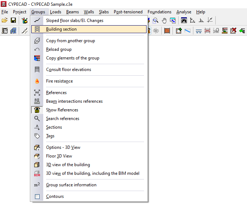This screenshot has height=213, width=247.
Task: Click the BIM 3D view icon
Action: pyautogui.click(x=37, y=173)
